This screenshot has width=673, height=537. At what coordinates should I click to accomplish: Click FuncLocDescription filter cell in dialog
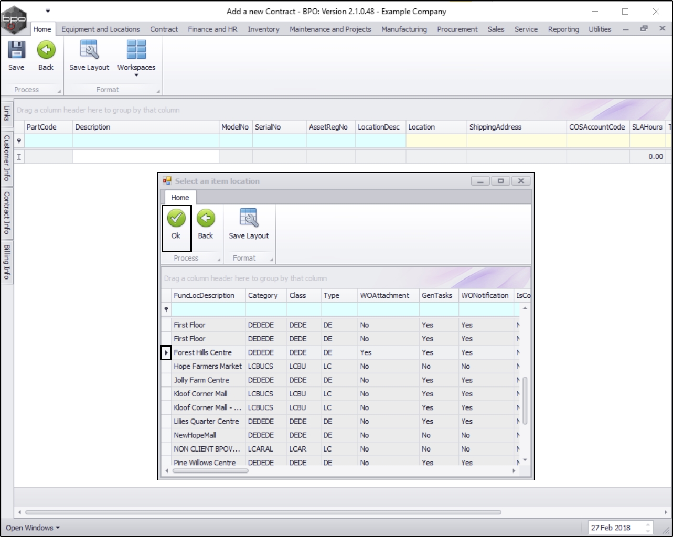[x=209, y=309]
